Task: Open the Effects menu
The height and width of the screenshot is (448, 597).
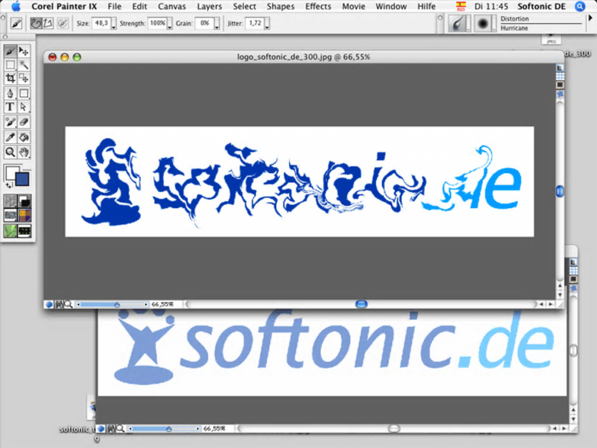Action: (x=318, y=6)
